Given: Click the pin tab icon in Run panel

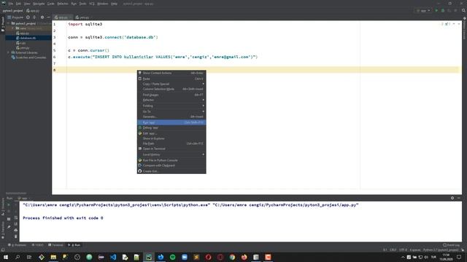Looking at the screenshot, I should click(9, 227).
